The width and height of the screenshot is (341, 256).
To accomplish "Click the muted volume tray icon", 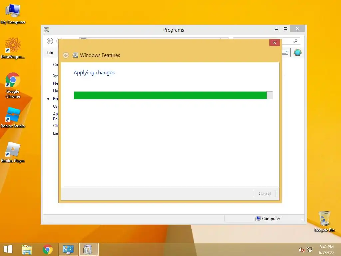I will 301,249.
